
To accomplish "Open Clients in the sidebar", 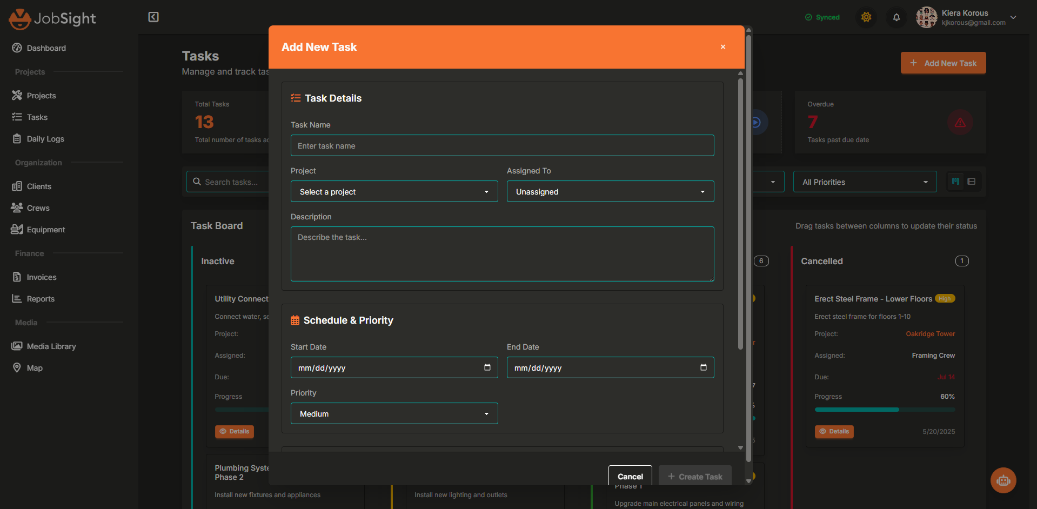I will point(39,186).
